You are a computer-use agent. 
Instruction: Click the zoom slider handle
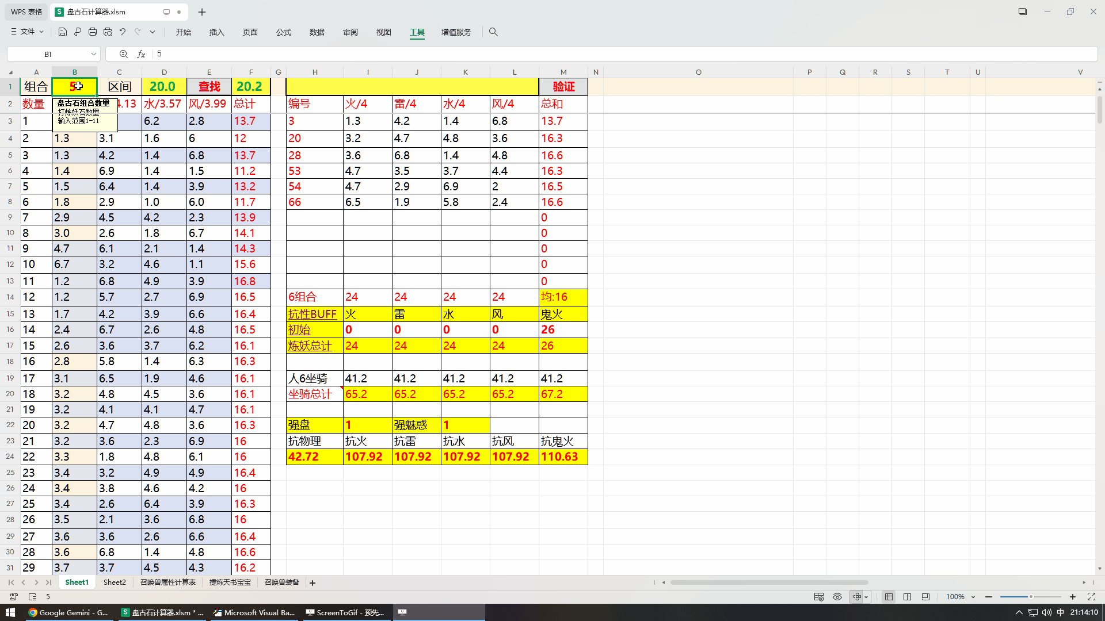tap(1031, 597)
